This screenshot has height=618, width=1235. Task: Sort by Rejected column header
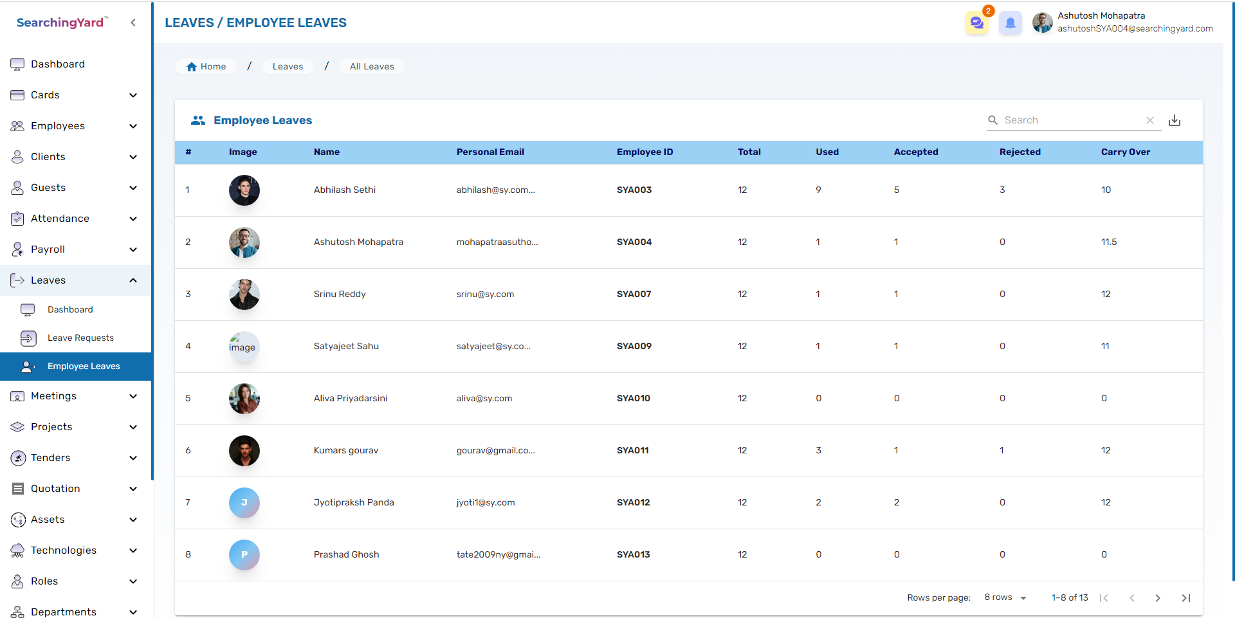click(x=1020, y=152)
